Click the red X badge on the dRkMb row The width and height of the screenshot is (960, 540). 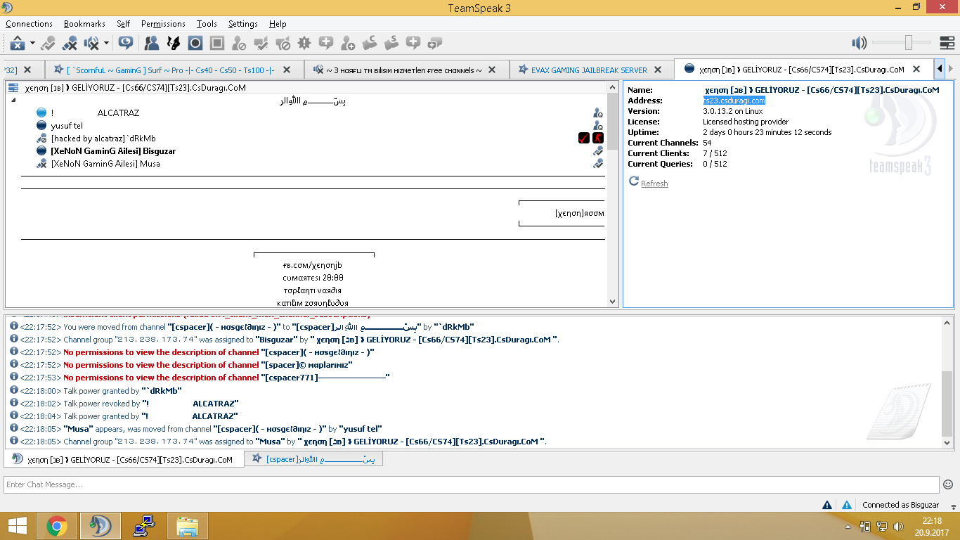[x=597, y=138]
